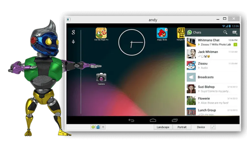Click Suzi Bishop's profile photo
This screenshot has width=247, height=144.
[x=191, y=89]
